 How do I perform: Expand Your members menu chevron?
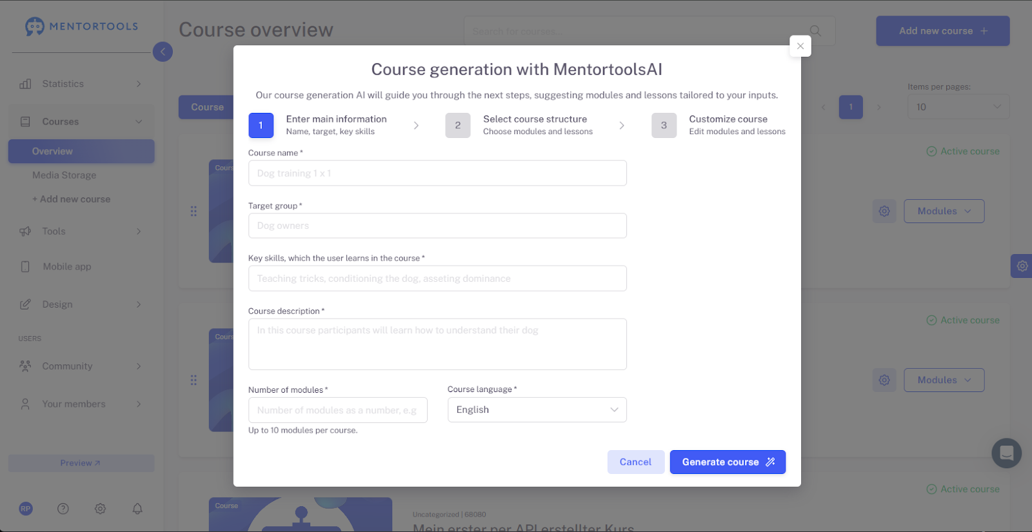139,404
